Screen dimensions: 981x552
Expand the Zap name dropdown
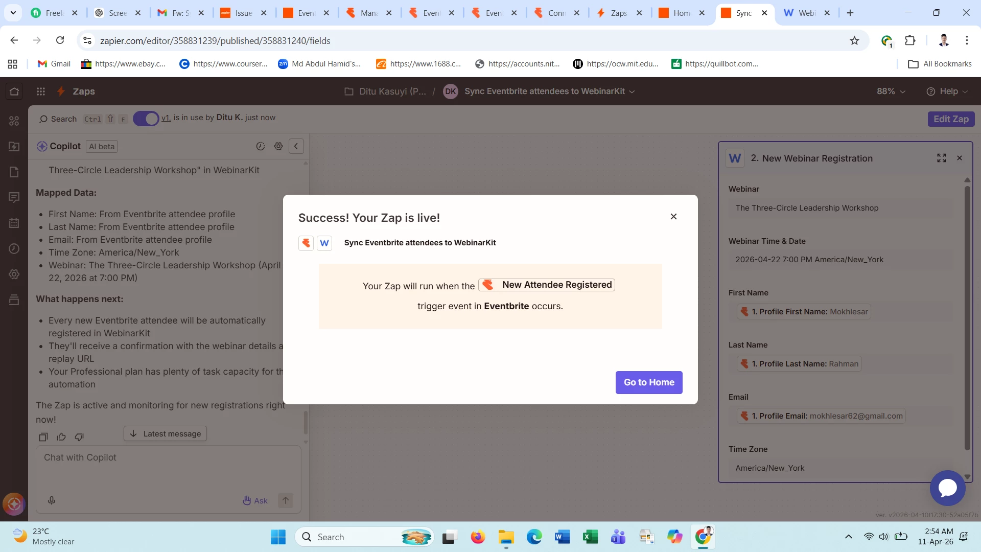632,91
